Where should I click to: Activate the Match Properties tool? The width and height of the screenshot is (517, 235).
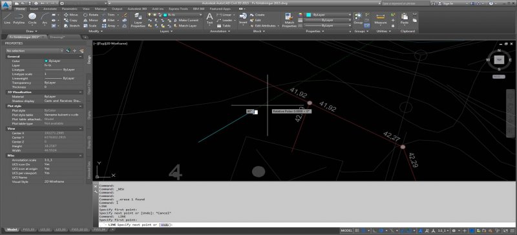(289, 20)
